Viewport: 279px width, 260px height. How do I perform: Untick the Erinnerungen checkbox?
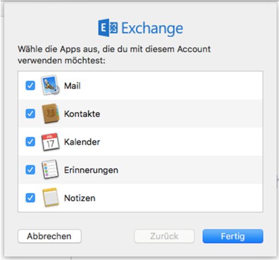click(30, 170)
